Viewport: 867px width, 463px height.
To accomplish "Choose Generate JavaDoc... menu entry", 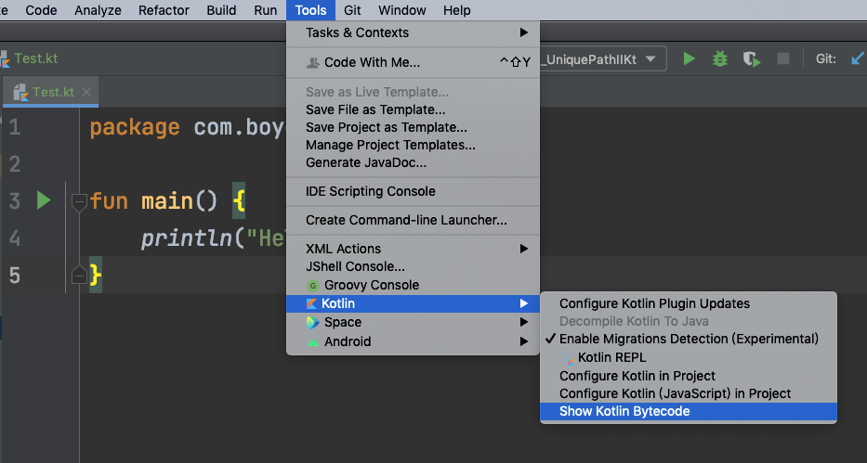I will pyautogui.click(x=365, y=162).
